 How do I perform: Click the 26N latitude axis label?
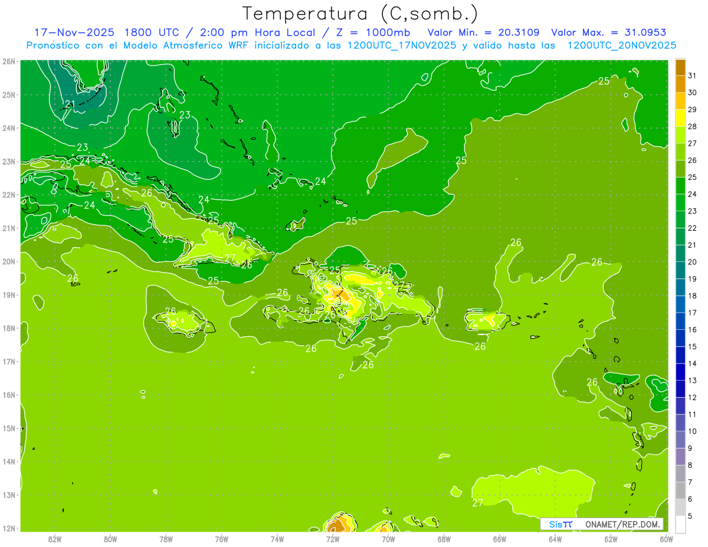click(9, 61)
